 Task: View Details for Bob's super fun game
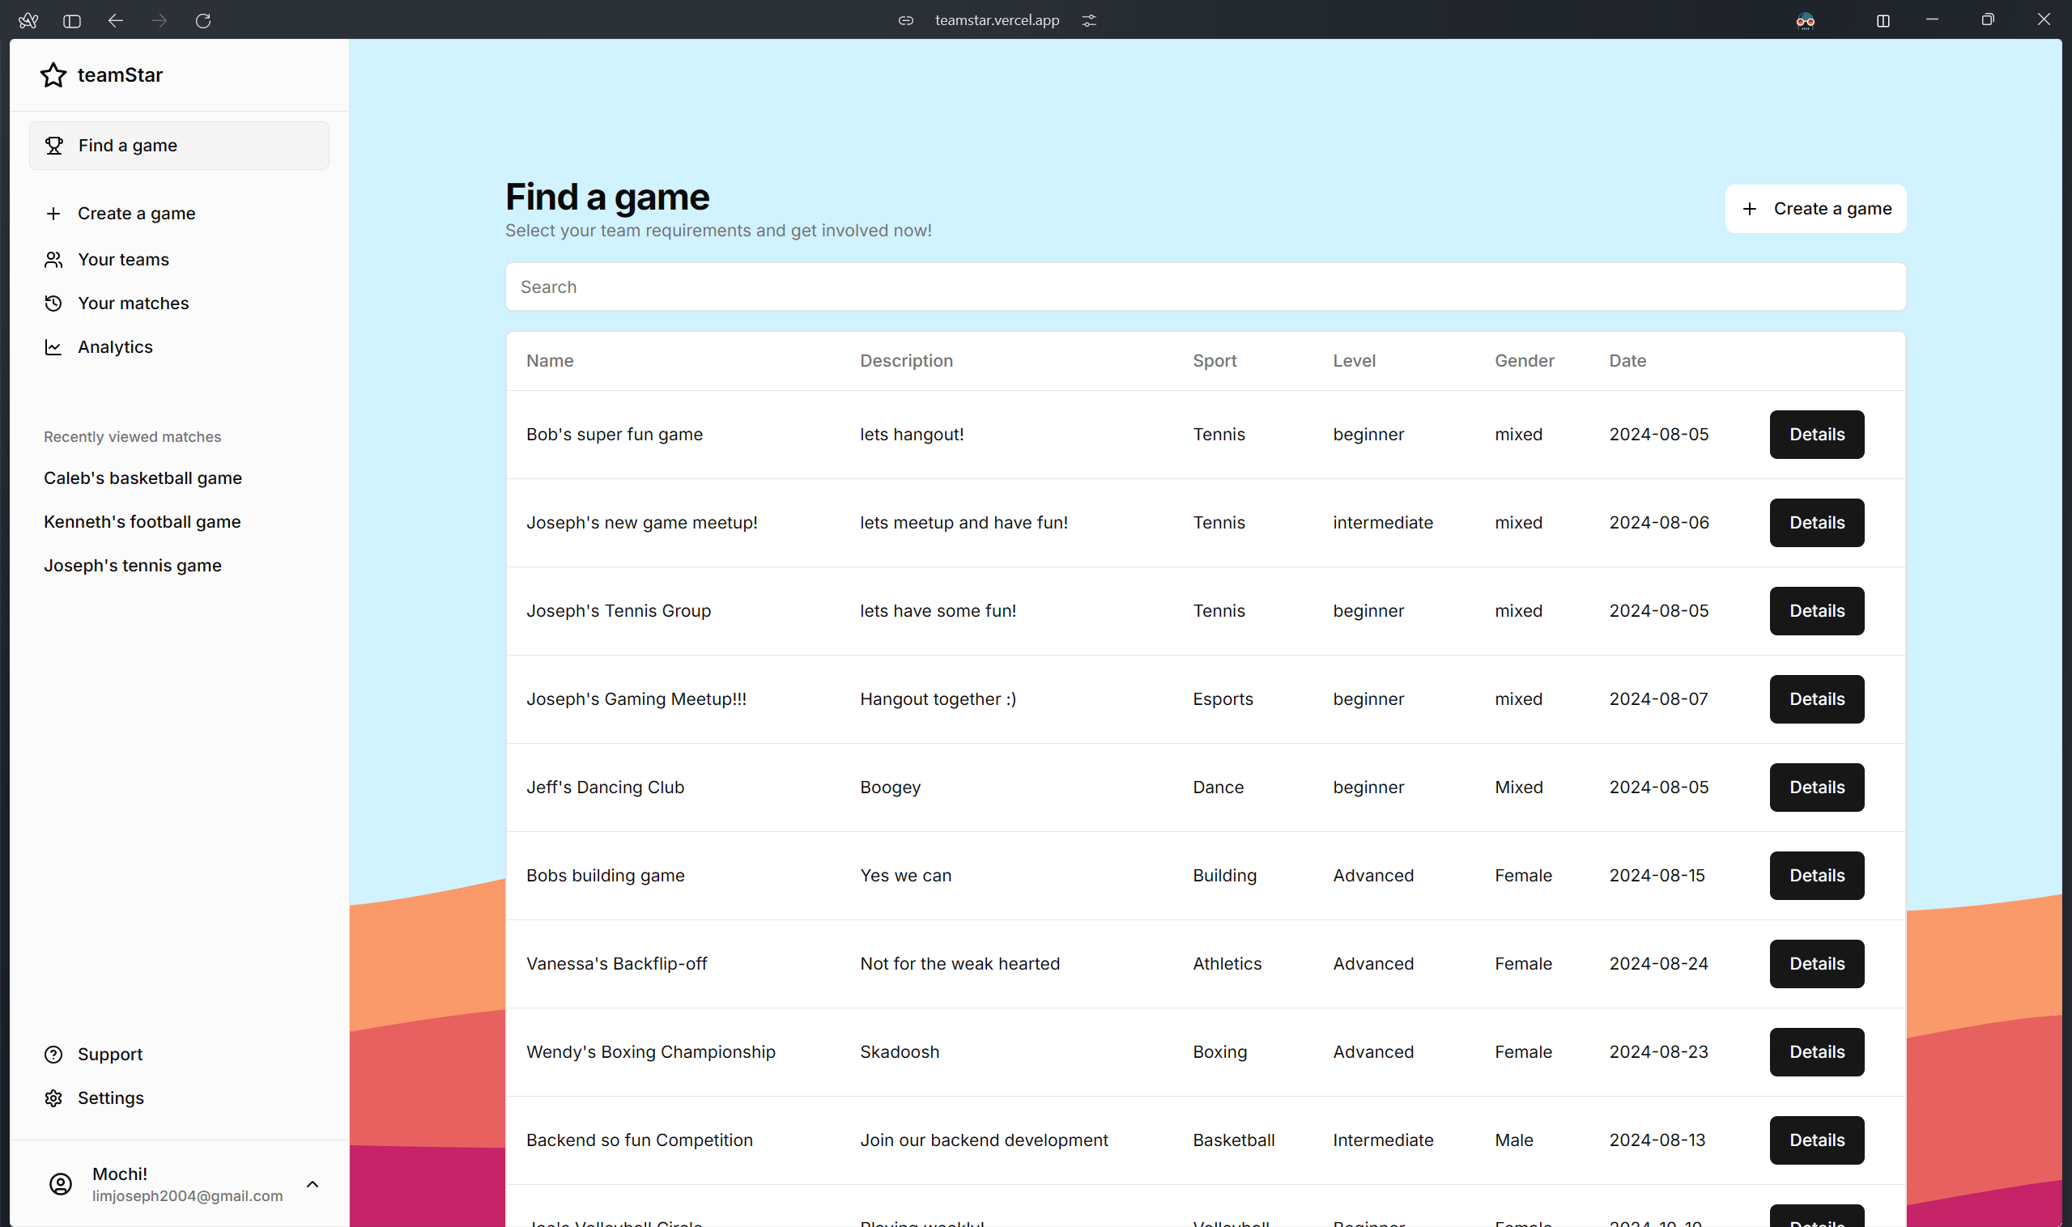coord(1815,434)
